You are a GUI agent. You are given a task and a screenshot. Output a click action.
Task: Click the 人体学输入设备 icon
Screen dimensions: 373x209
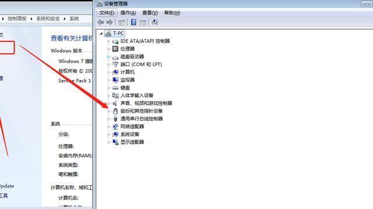click(x=115, y=95)
